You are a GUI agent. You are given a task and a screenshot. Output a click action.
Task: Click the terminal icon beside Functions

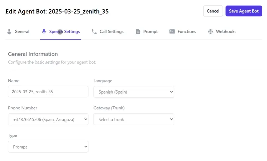coord(172,32)
